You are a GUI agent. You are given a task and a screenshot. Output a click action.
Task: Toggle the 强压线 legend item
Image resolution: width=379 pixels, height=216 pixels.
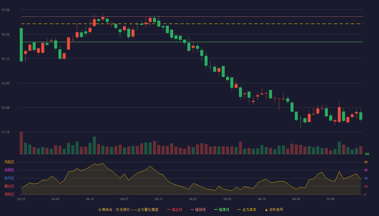tap(175, 210)
